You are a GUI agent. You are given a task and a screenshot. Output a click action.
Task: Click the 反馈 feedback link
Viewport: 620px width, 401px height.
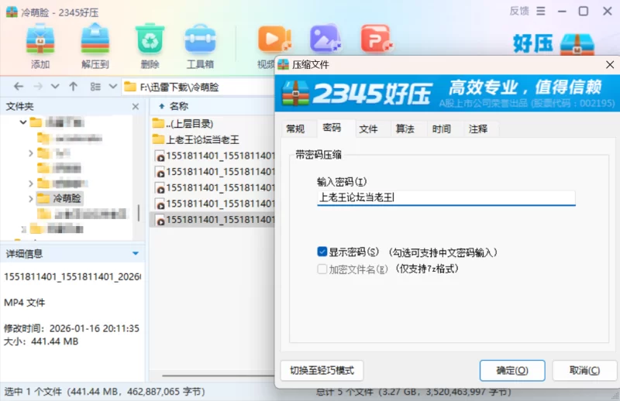519,11
